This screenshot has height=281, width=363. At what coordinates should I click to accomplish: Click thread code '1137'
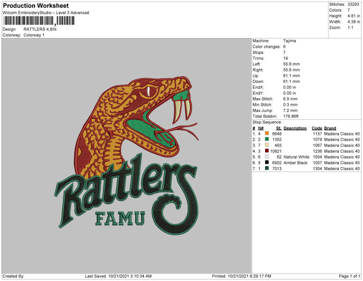point(318,134)
